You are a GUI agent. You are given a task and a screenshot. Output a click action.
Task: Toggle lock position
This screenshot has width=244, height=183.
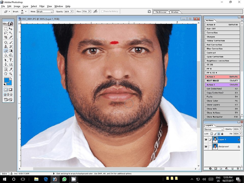pyautogui.click(x=219, y=134)
